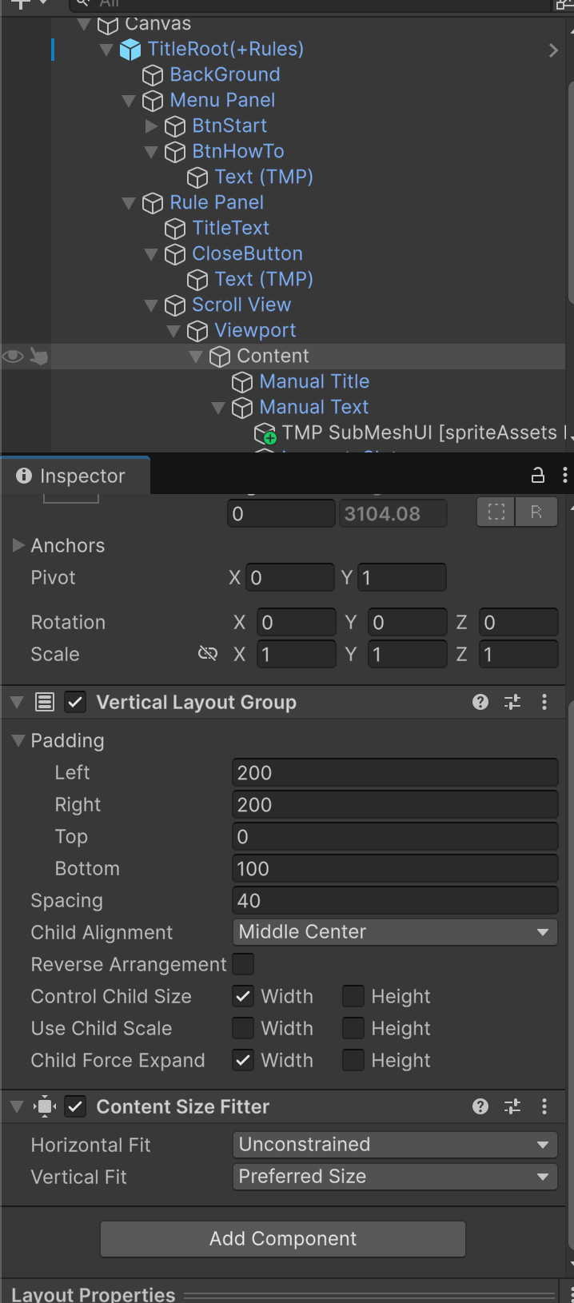Screen dimensions: 574x1303
Task: Select the Inspector tab
Action: [72, 476]
